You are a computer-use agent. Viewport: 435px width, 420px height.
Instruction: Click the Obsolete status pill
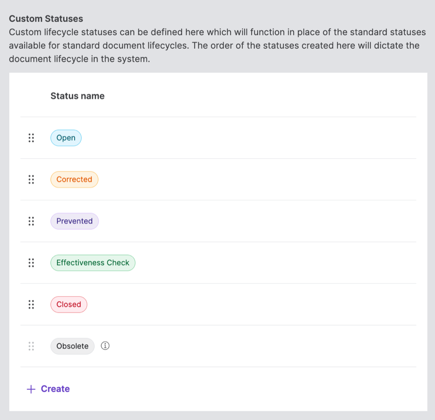click(72, 346)
